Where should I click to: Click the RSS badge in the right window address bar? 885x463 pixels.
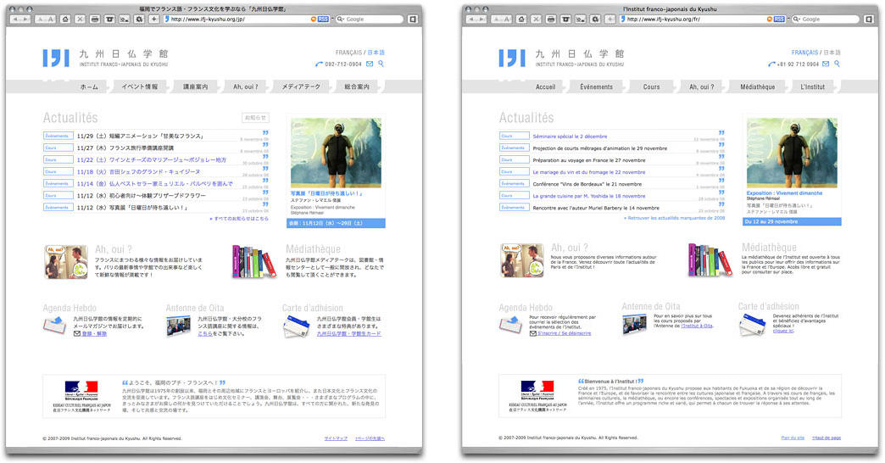coord(779,19)
